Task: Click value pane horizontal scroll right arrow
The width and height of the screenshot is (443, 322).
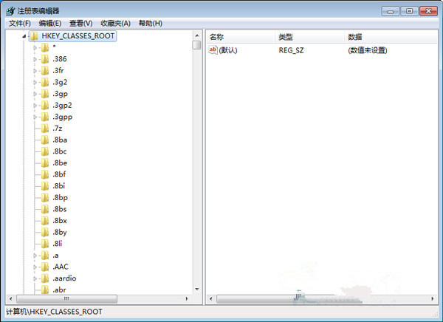Action: click(432, 299)
